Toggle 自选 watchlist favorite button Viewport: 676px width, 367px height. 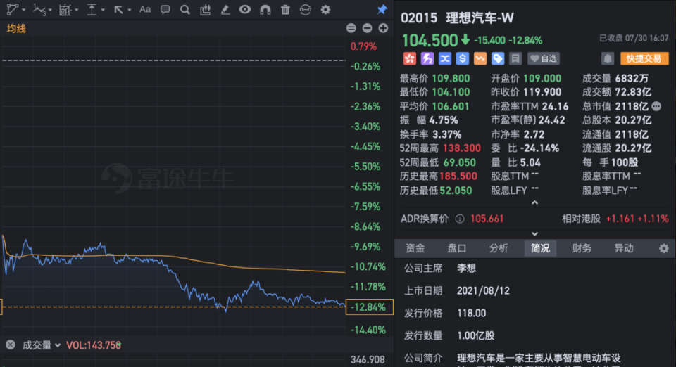click(x=544, y=58)
